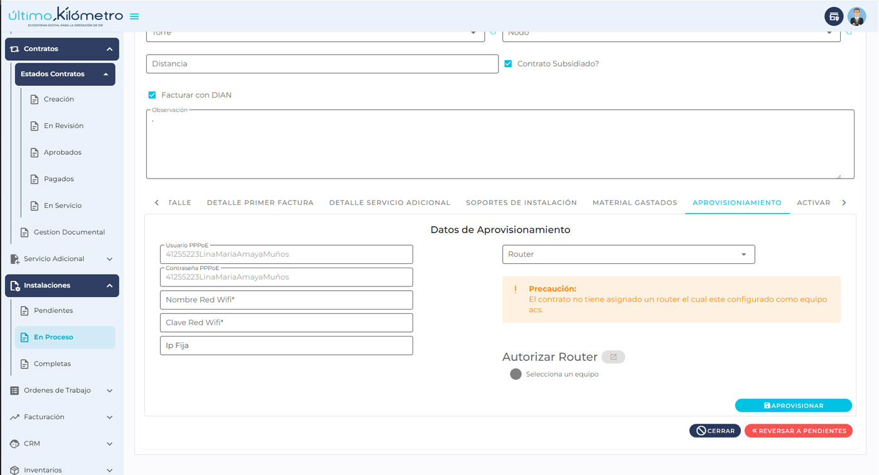
Task: Open Gestion Documental in the sidebar
Action: 69,232
